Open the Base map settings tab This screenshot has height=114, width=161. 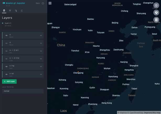22,11
